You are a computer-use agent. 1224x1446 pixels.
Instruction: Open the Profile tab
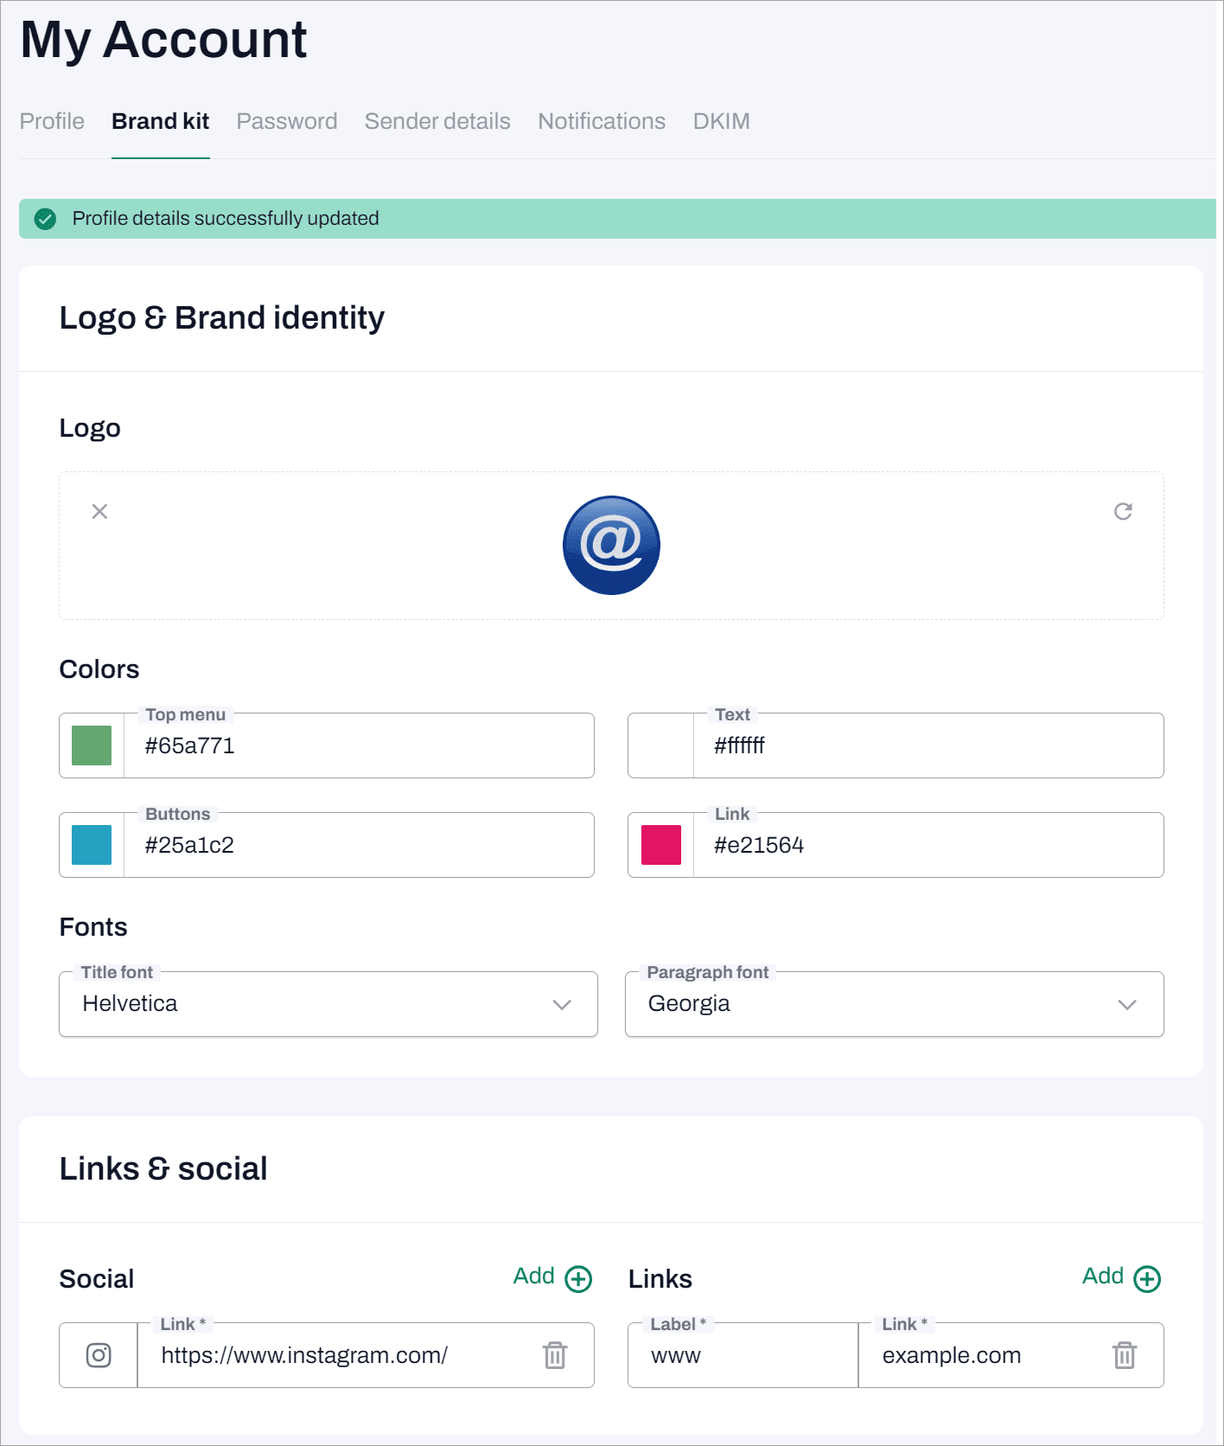point(52,121)
